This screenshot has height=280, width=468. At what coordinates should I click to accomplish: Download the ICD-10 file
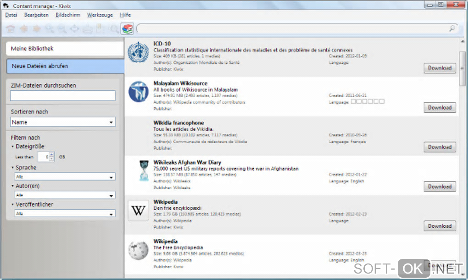[440, 68]
